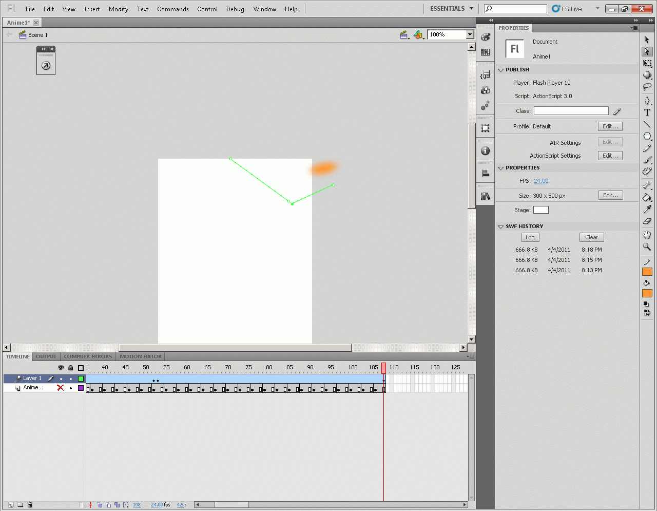Edit ActionScript Settings

pyautogui.click(x=610, y=156)
